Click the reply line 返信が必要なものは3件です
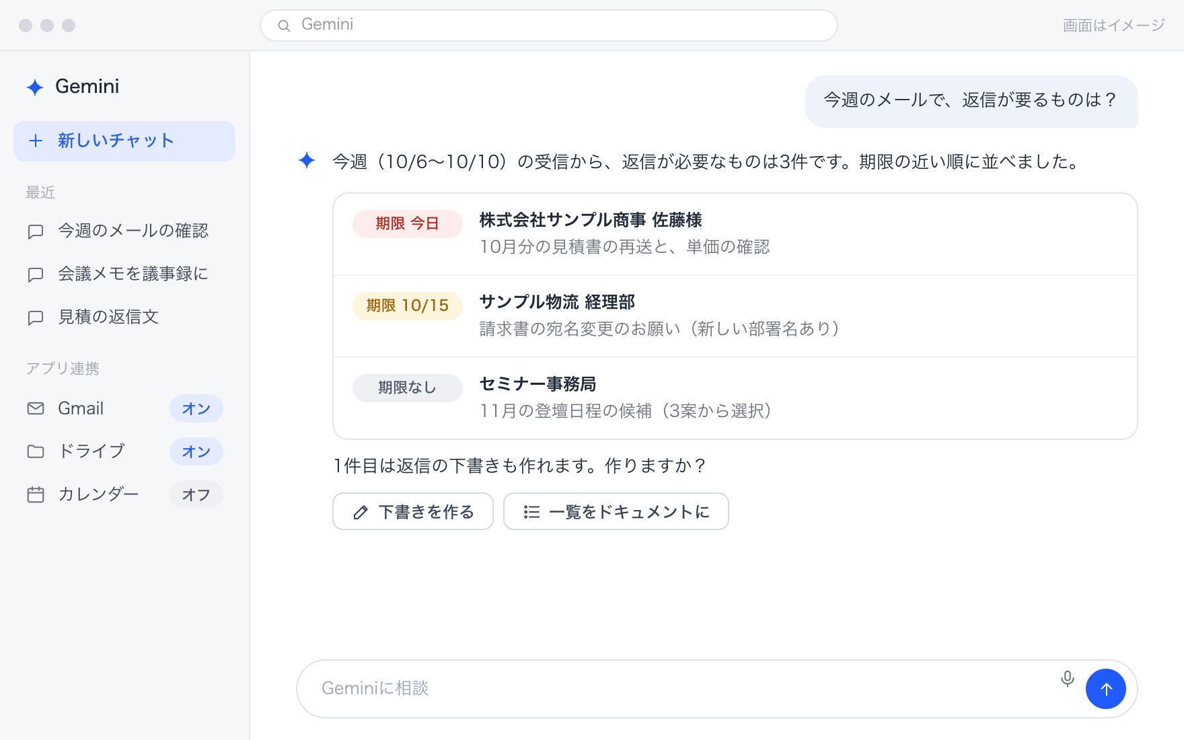This screenshot has width=1184, height=740. click(x=732, y=161)
